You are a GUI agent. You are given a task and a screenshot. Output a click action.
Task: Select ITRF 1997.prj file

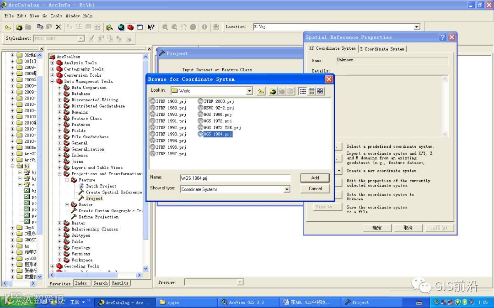pyautogui.click(x=168, y=154)
